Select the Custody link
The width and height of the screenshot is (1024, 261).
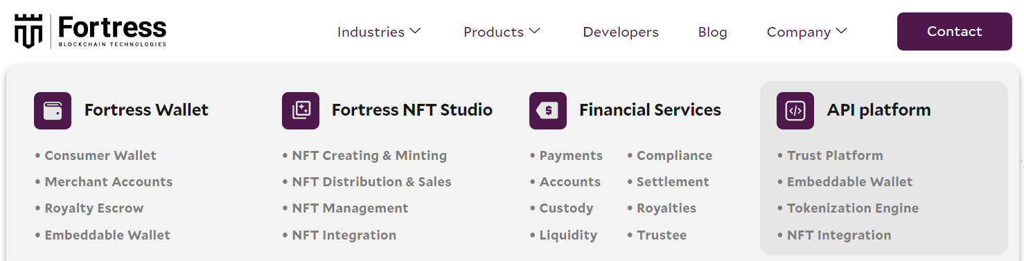tap(566, 208)
